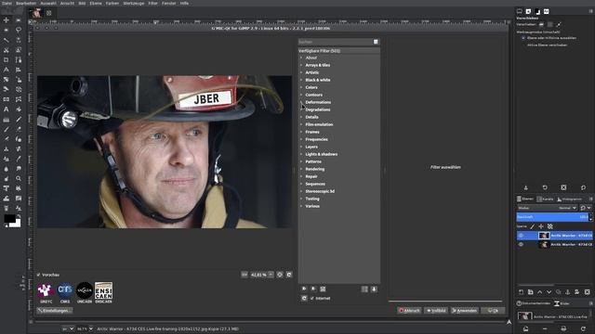Select the Zoom magnifier tool
595x334 pixels.
click(19, 178)
